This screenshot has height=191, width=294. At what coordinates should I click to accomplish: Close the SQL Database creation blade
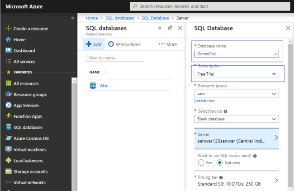(288, 28)
